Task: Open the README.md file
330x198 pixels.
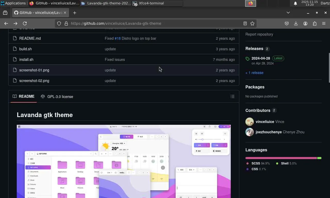Action: pyautogui.click(x=30, y=38)
